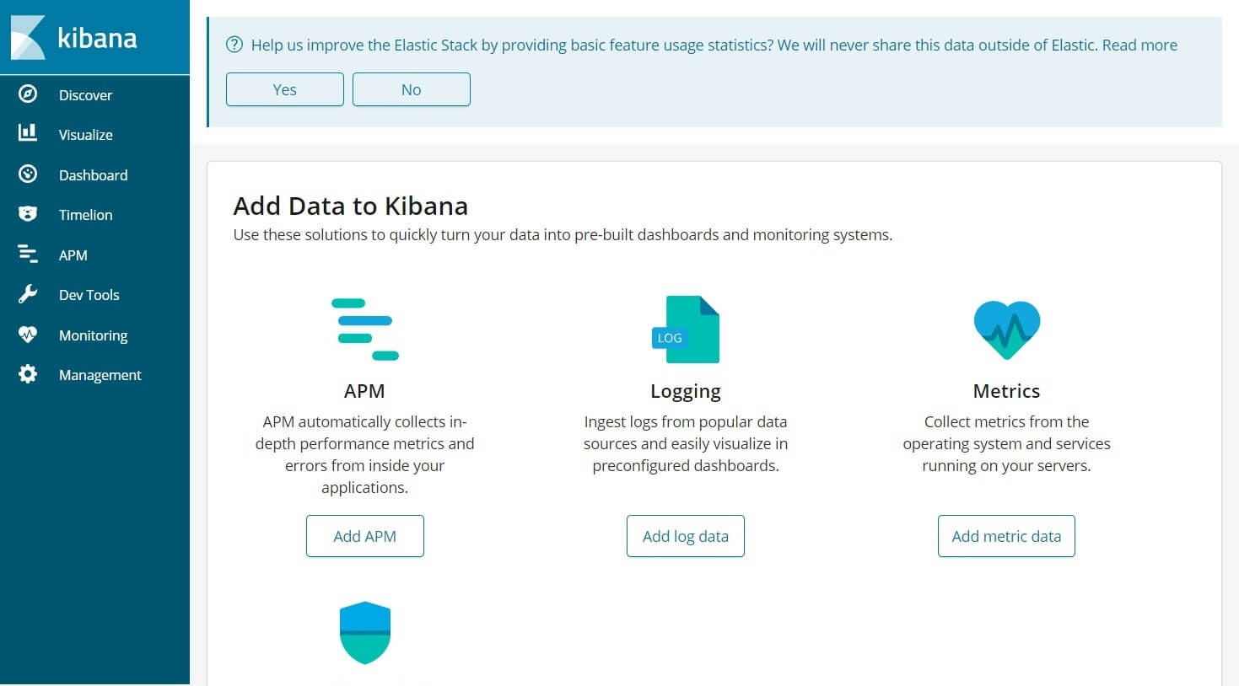Screen dimensions: 1239x686
Task: Click the Monitoring heartbeat icon
Action: pyautogui.click(x=28, y=335)
